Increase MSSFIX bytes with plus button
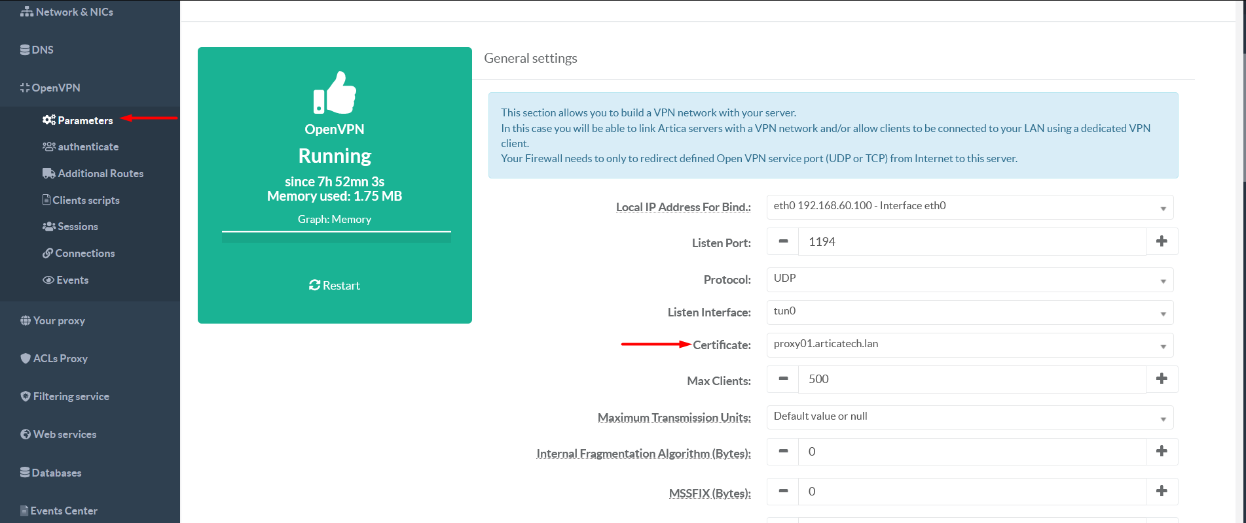Image resolution: width=1246 pixels, height=523 pixels. [x=1162, y=491]
